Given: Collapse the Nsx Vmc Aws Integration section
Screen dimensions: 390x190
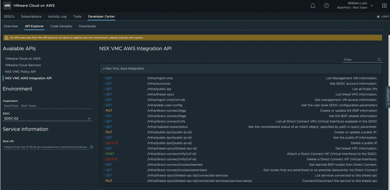Looking at the screenshot, I should (104, 69).
